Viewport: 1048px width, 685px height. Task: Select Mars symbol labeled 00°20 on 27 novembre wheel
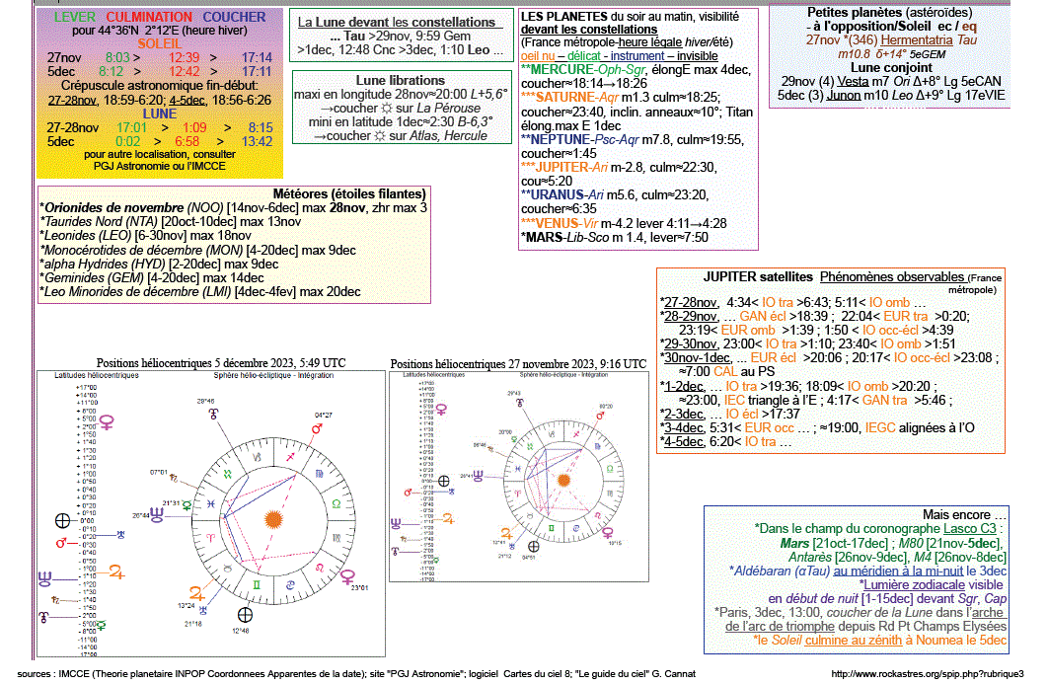tap(600, 415)
